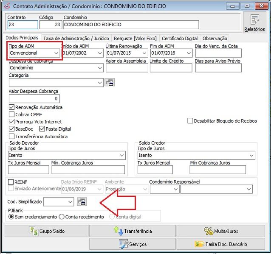
Task: Open Despesa de Cobrança dropdown
Action: [100, 67]
